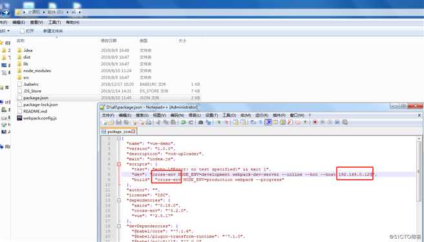Open Notepad++ 设置(T) menu
Screen dimensions: 424x242
coord(211,116)
